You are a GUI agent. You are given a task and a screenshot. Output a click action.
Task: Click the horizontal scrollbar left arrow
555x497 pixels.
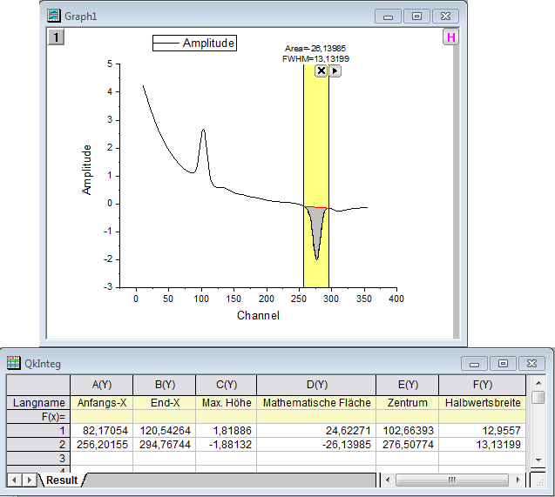tap(388, 480)
